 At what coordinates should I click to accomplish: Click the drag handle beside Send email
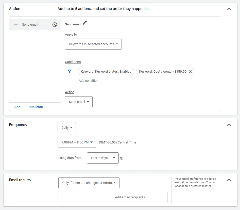15,25
